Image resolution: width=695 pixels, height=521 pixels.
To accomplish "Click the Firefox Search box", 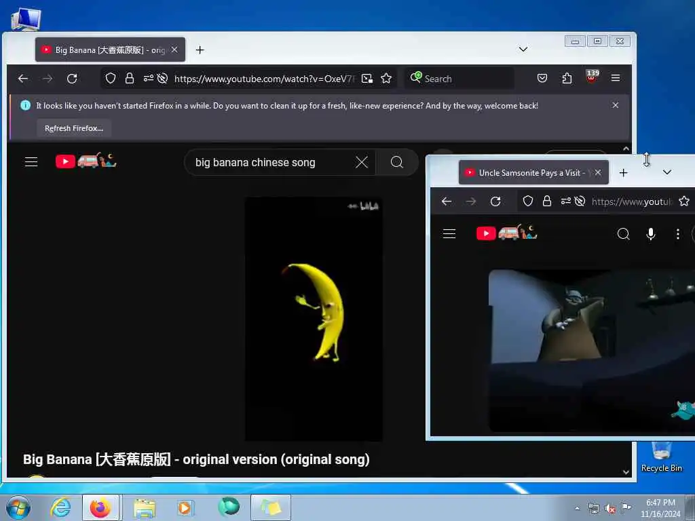I will click(x=459, y=79).
